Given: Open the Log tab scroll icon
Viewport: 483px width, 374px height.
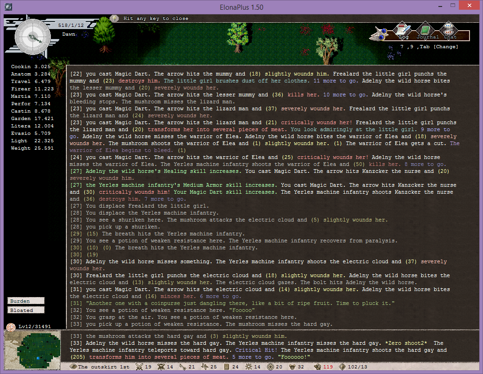Looking at the screenshot, I should 403,31.
